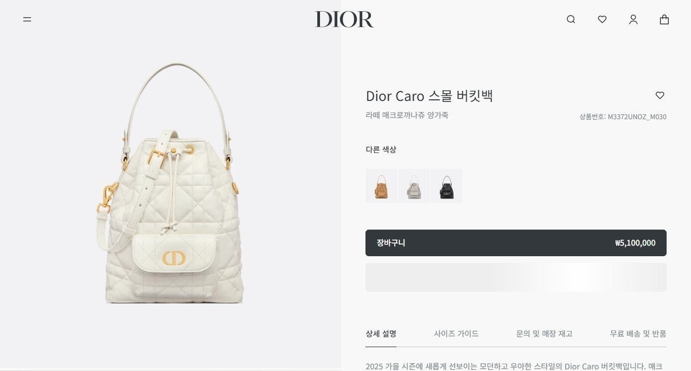Toggle wishlist heart beside product title
The height and width of the screenshot is (371, 691).
(x=660, y=95)
